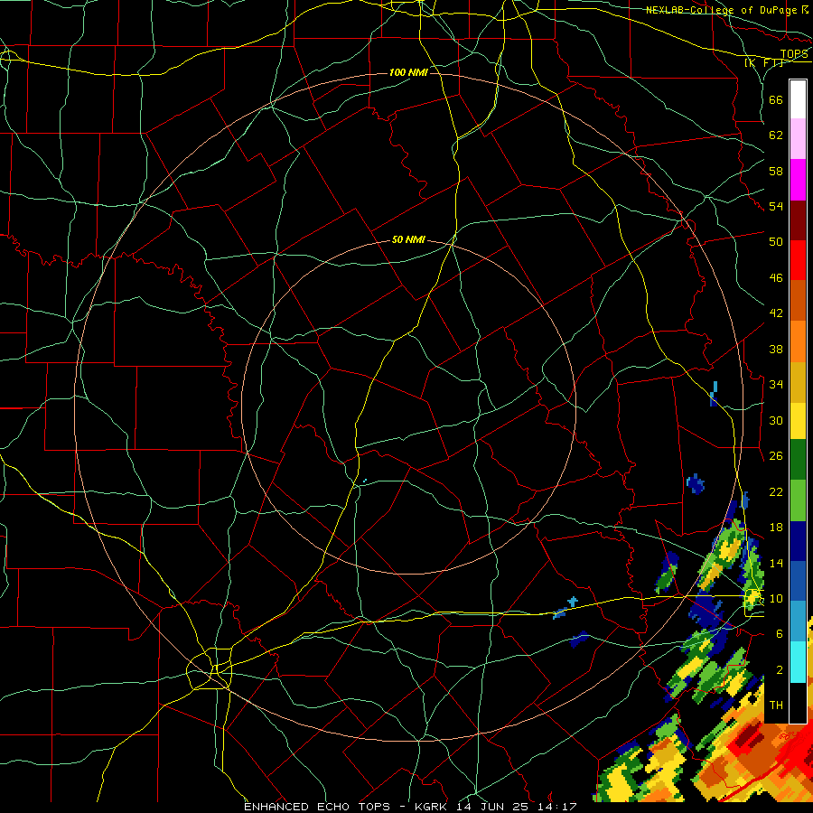Click the K FT units label
The image size is (813, 813).
tap(764, 63)
